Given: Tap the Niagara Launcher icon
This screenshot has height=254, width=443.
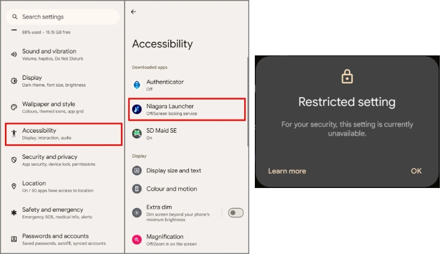Looking at the screenshot, I should point(136,109).
